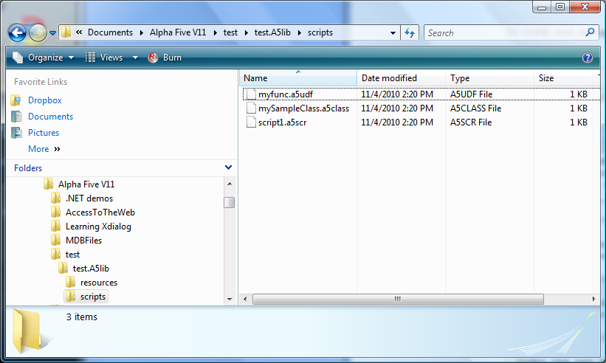Open Help via the question mark icon

(x=587, y=58)
